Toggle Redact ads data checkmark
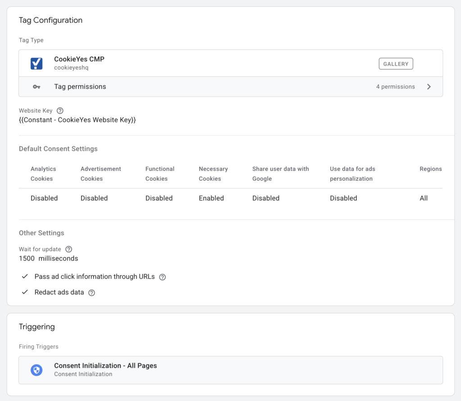Viewport: 461px width, 401px height. tap(25, 292)
